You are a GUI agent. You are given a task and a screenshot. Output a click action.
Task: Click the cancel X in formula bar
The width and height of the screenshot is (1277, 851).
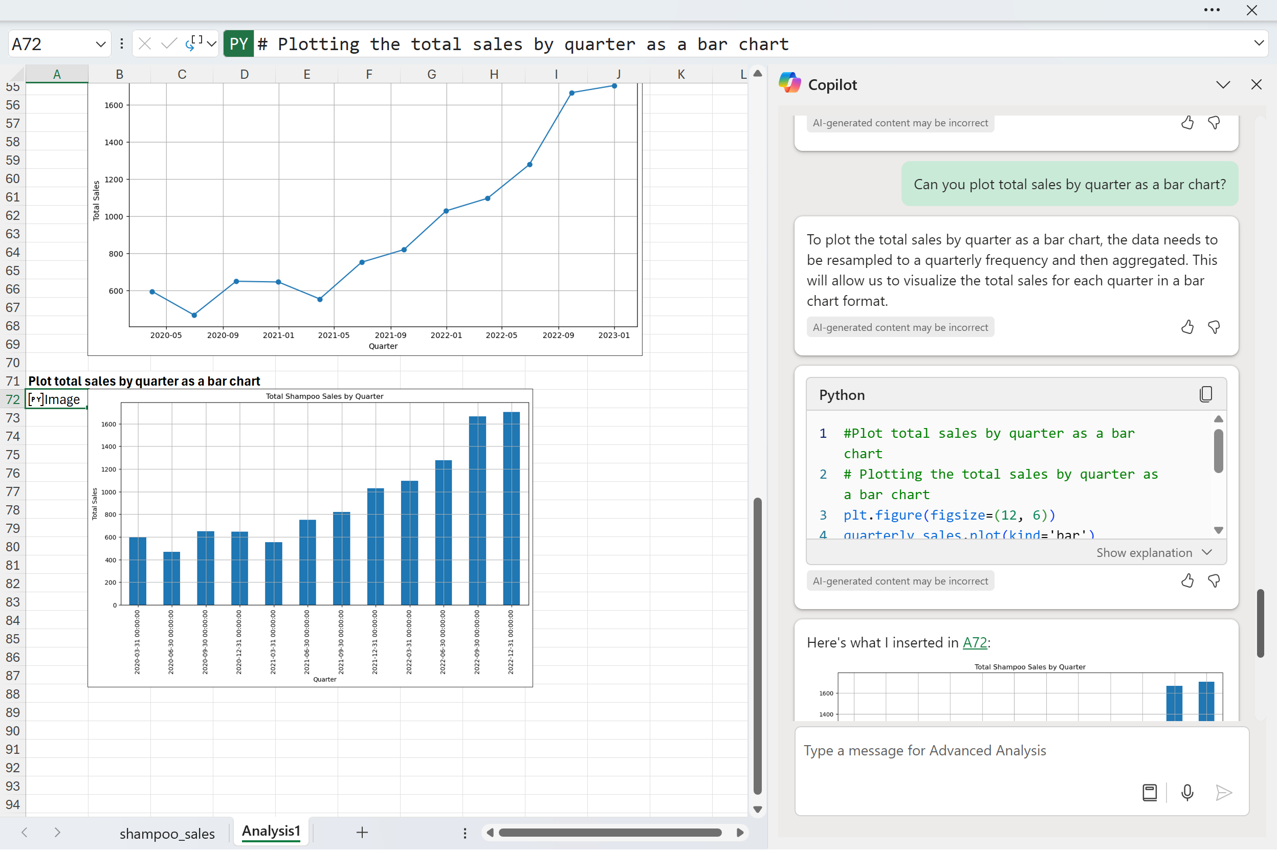coord(144,44)
